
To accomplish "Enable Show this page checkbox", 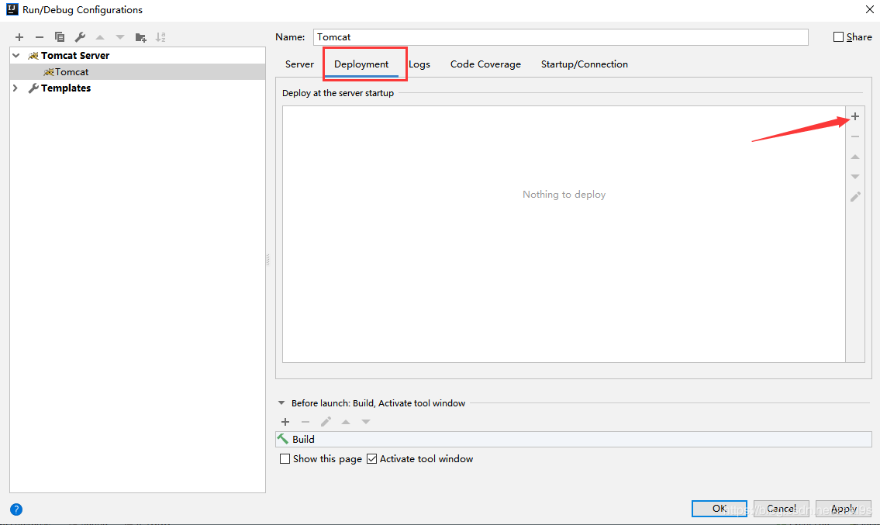I will 285,459.
